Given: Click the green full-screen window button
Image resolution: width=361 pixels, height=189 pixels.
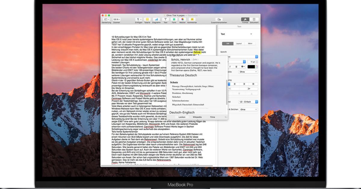Looking at the screenshot, I should click(x=109, y=15).
